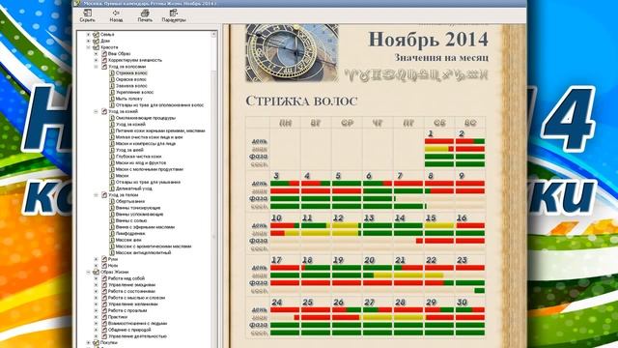Open Маски из ягод и фруктов topic
The image size is (618, 348).
point(141,162)
